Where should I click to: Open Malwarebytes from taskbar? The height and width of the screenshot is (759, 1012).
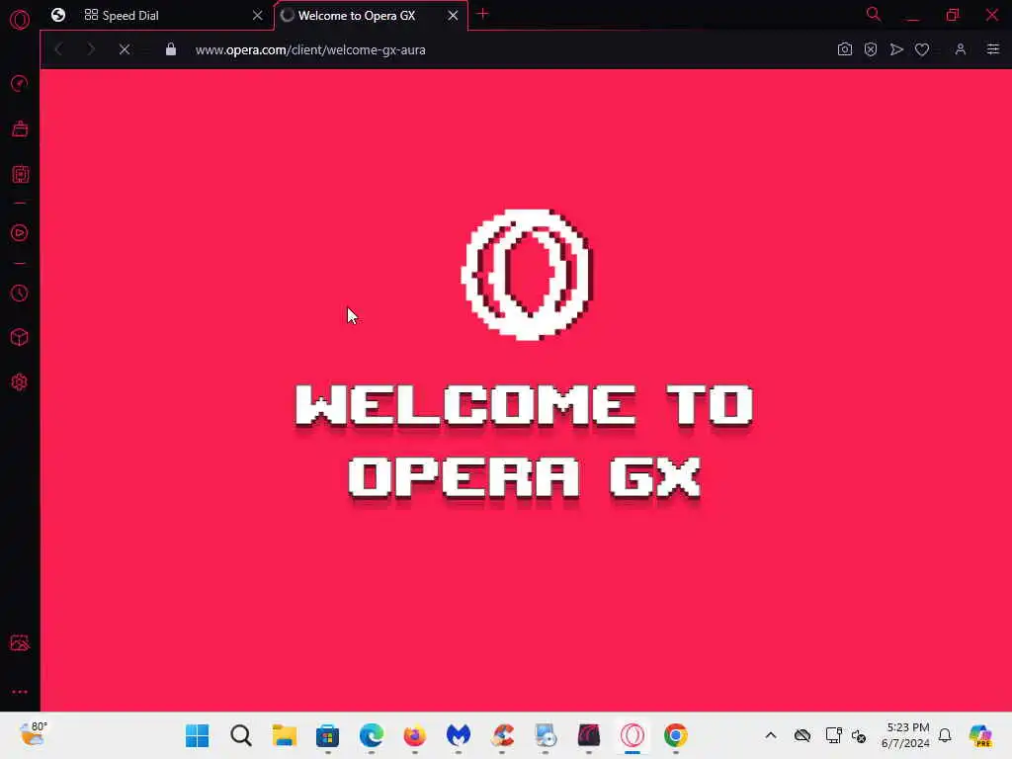(459, 735)
